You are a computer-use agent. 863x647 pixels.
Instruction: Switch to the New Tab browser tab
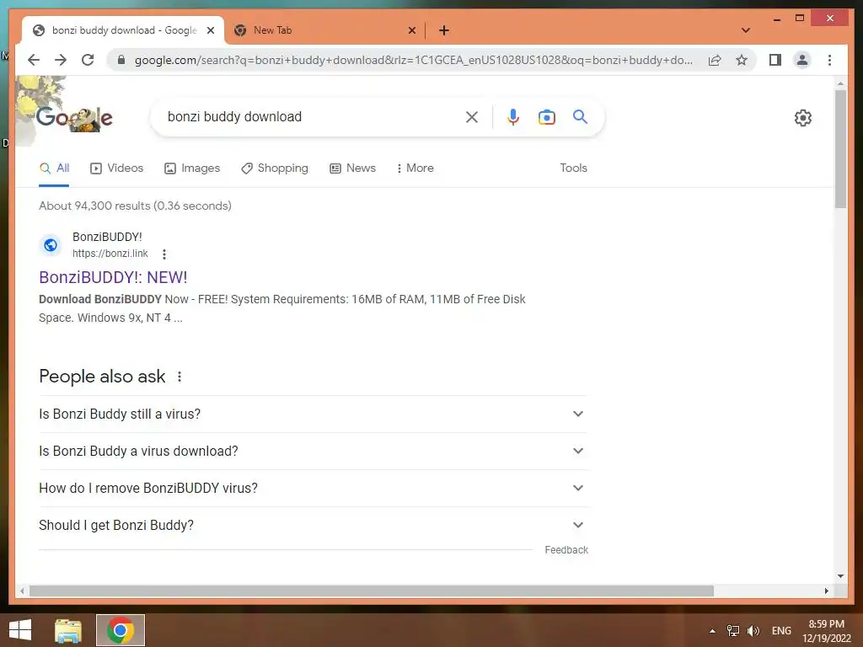click(324, 30)
